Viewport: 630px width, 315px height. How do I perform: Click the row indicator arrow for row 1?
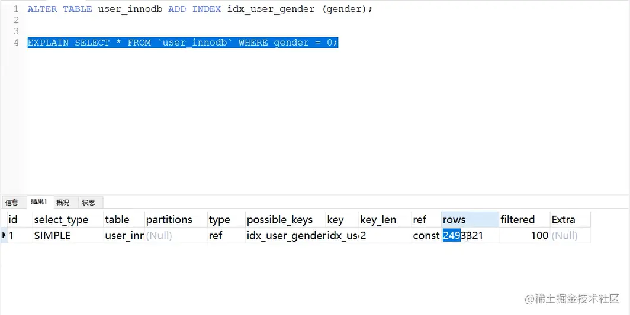click(4, 236)
